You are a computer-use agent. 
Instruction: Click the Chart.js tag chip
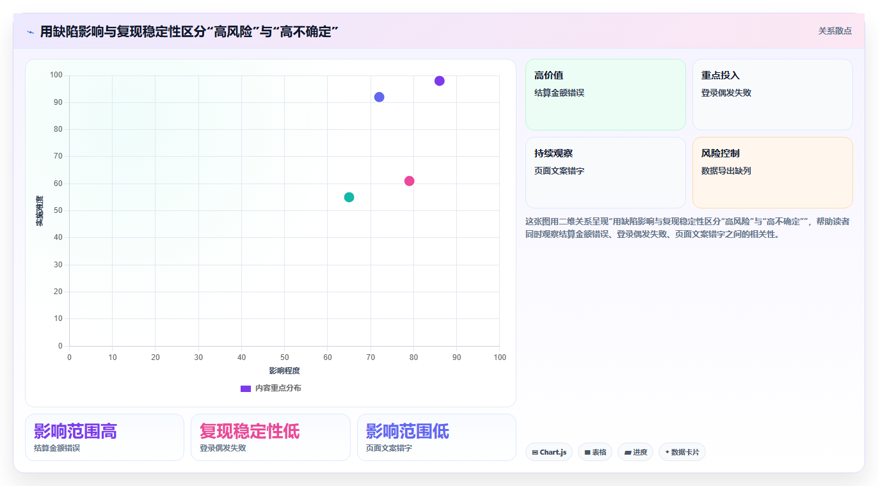tap(549, 452)
